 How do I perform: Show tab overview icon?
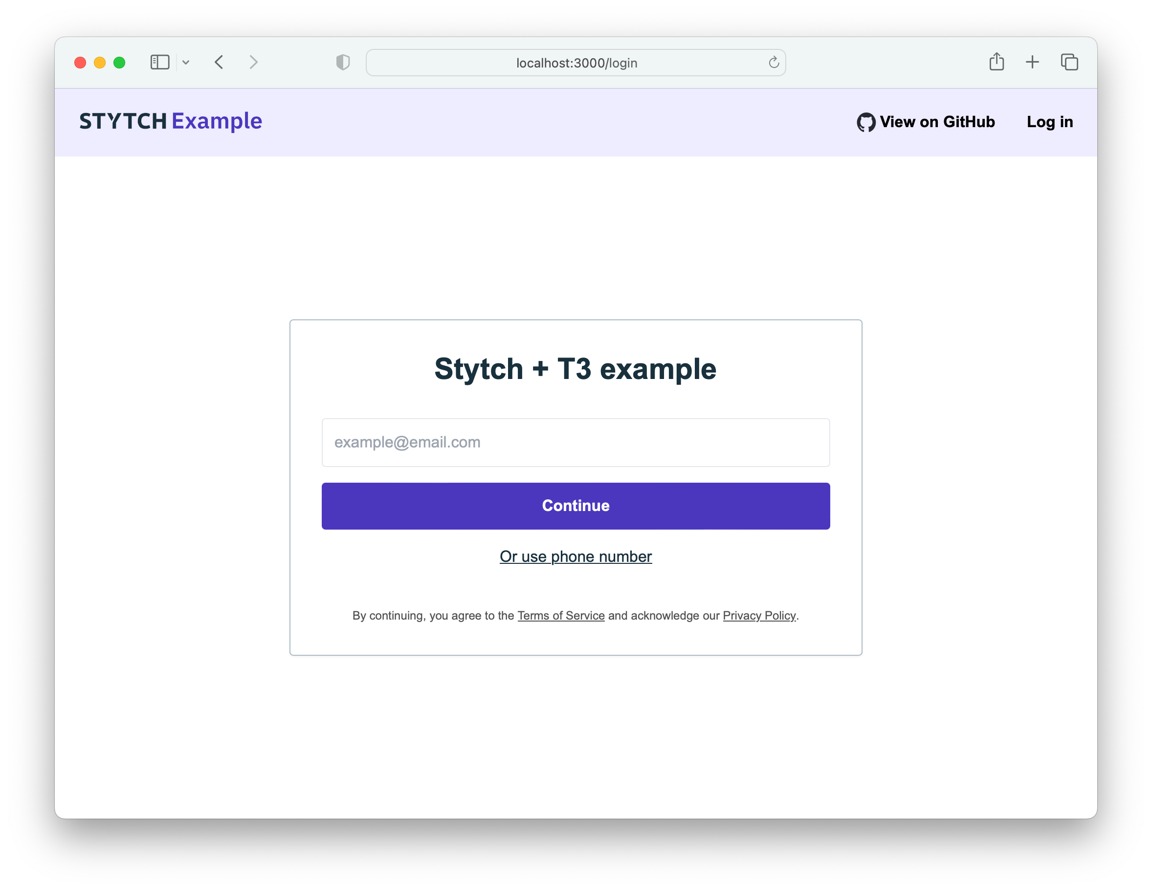coord(1069,62)
